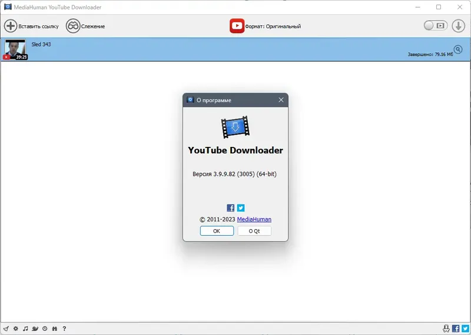471x335 pixels.
Task: Click the Завершено: 79.16 Мб status text
Action: pyautogui.click(x=430, y=54)
